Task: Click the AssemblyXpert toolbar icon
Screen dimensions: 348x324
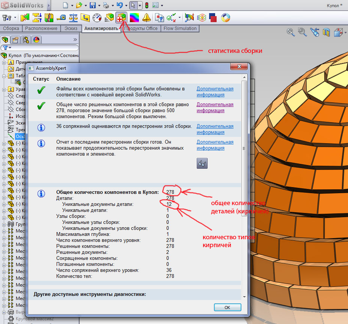Action: click(122, 18)
